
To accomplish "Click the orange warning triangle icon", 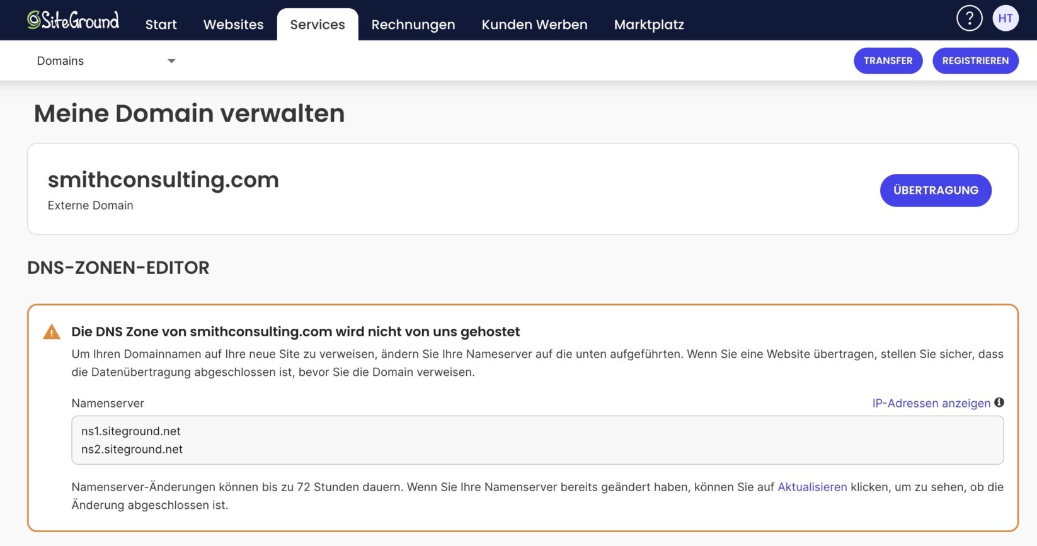I will coord(52,332).
